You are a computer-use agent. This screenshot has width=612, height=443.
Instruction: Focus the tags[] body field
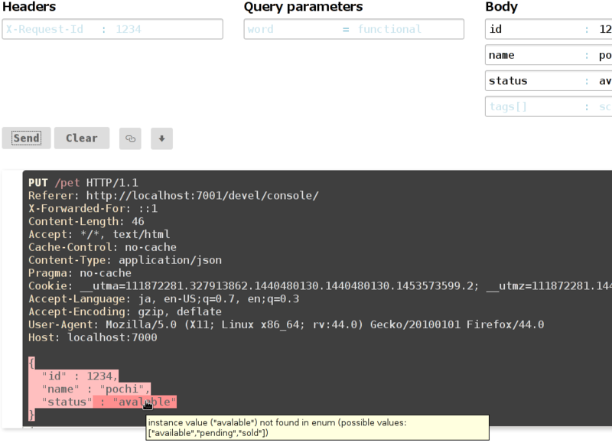[x=549, y=106]
